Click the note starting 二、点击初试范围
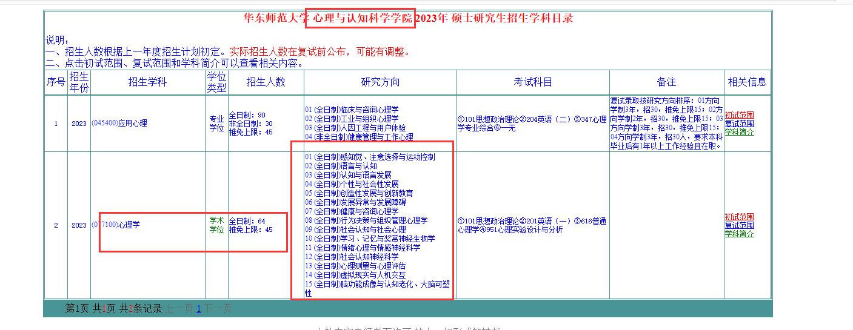The image size is (853, 330). pyautogui.click(x=175, y=63)
